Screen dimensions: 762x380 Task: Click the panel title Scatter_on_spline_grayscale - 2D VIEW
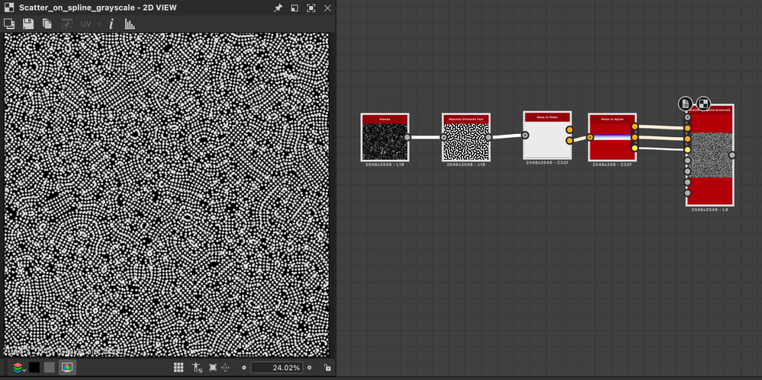point(98,8)
